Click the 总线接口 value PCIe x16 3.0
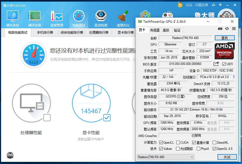Image resolution: width=242 pixels, height=164 pixels. click(214, 77)
